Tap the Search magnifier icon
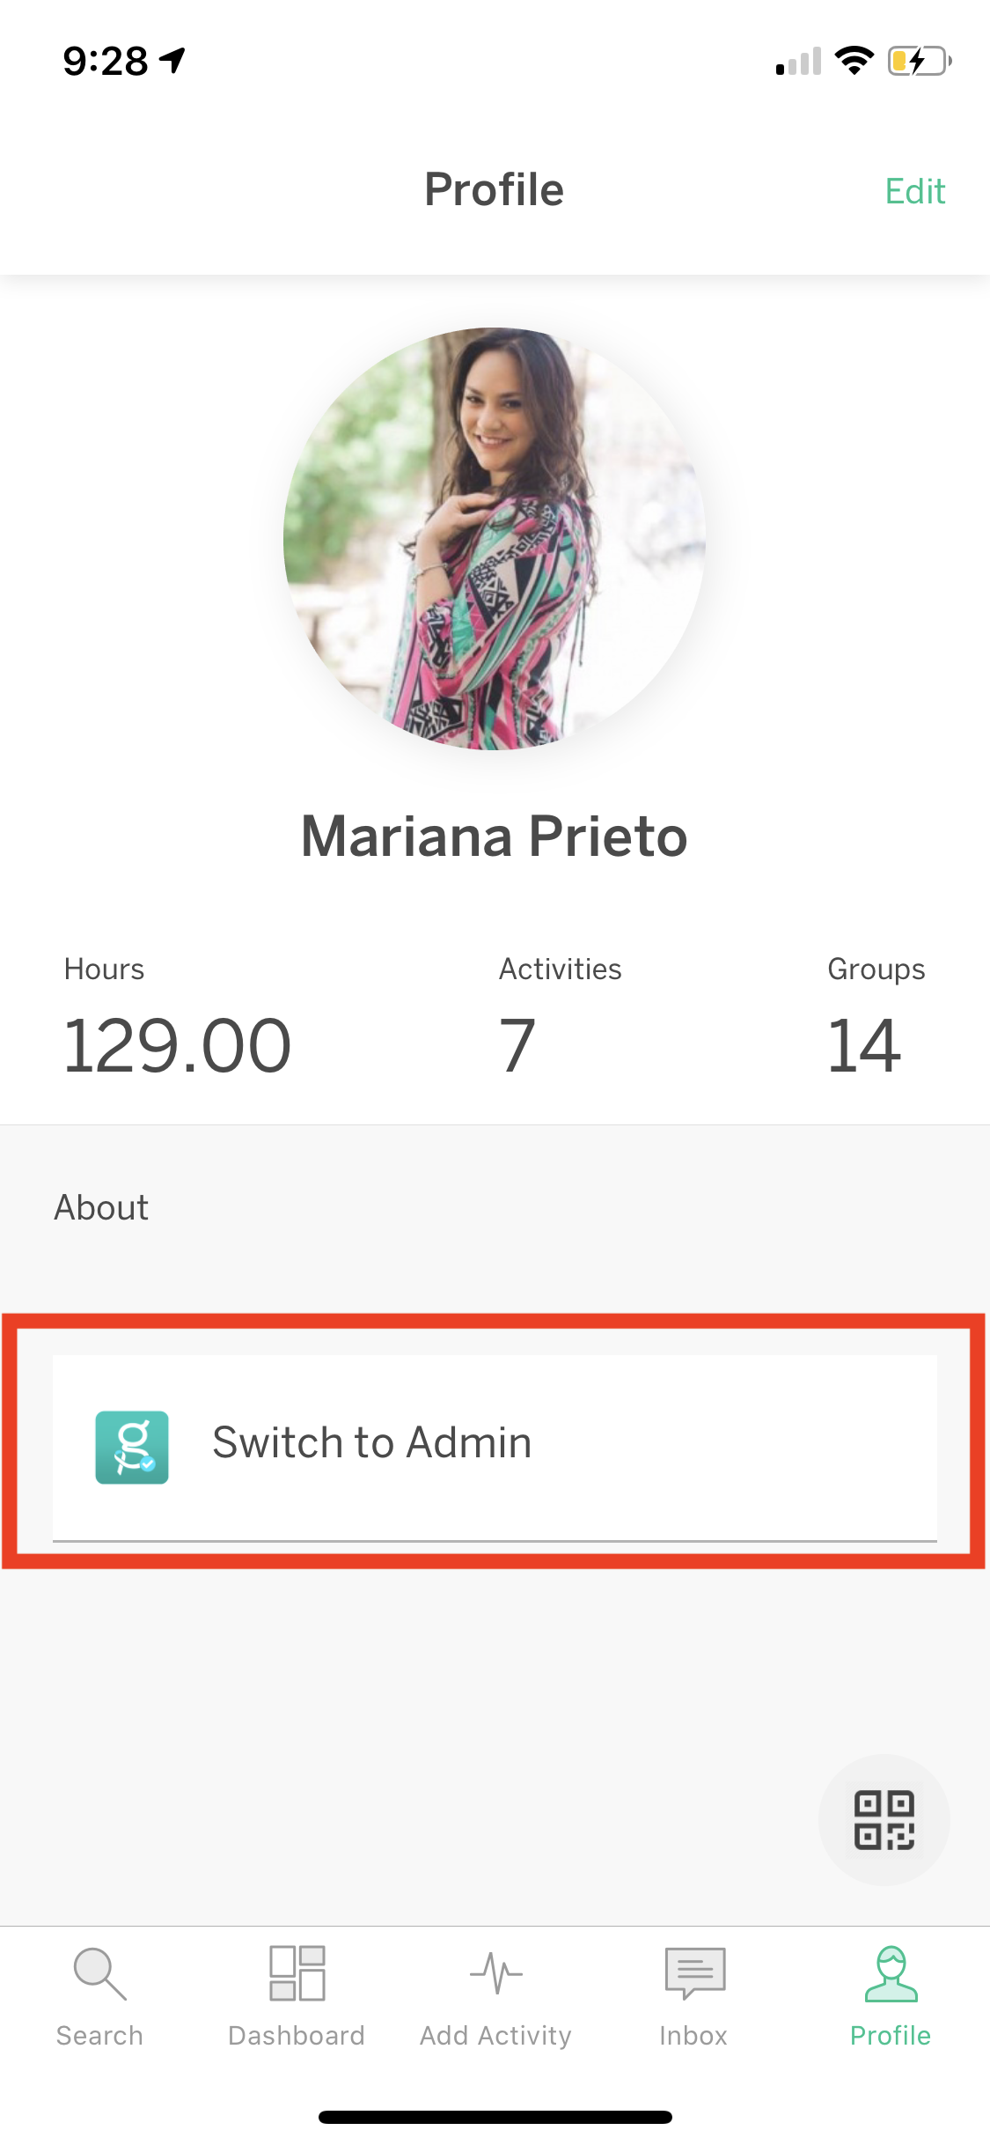This screenshot has width=990, height=2145. click(99, 1973)
